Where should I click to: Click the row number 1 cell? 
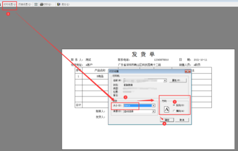pyautogui.click(x=78, y=76)
